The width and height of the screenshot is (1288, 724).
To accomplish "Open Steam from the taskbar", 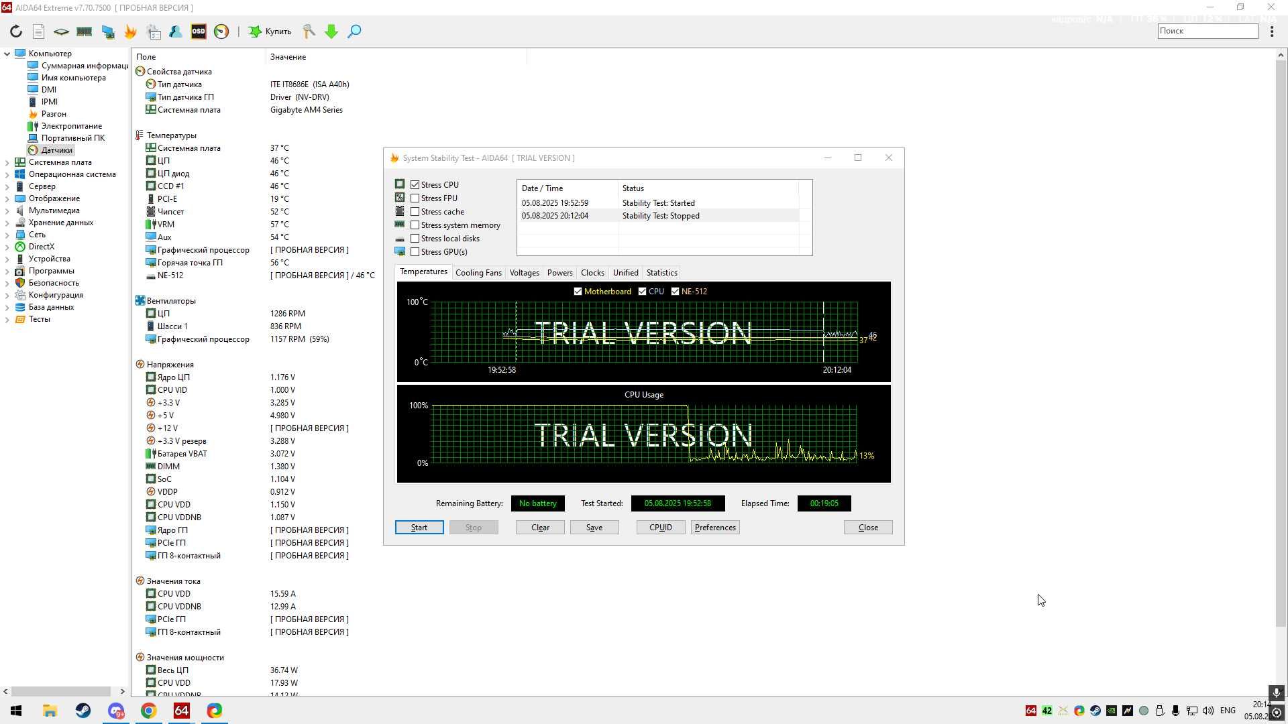I will (x=83, y=711).
